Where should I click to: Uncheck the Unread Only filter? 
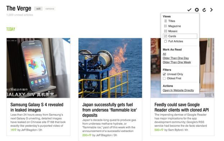(x=164, y=74)
